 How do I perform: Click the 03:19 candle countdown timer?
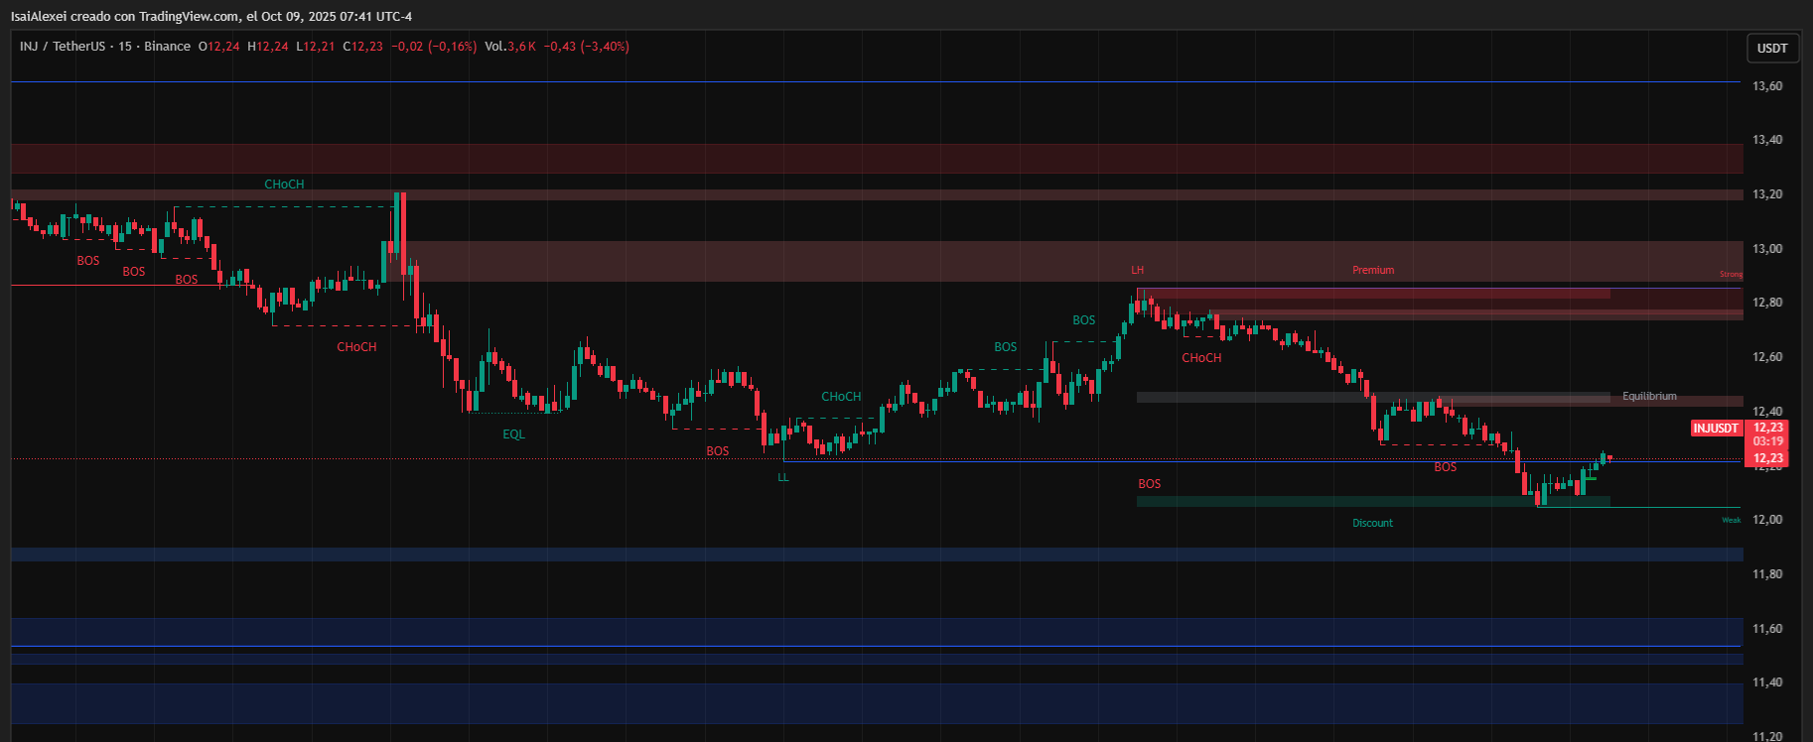(1767, 441)
